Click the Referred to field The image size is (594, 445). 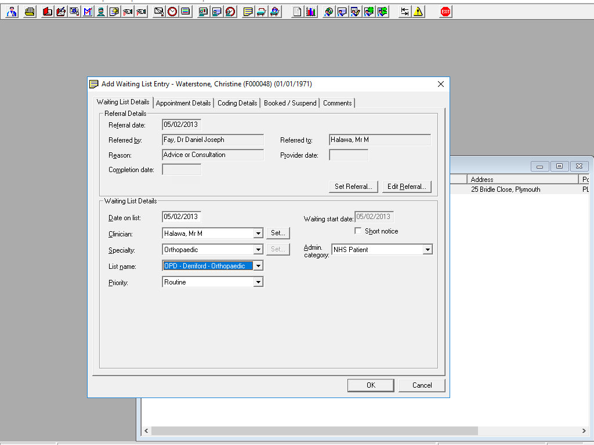[380, 140]
